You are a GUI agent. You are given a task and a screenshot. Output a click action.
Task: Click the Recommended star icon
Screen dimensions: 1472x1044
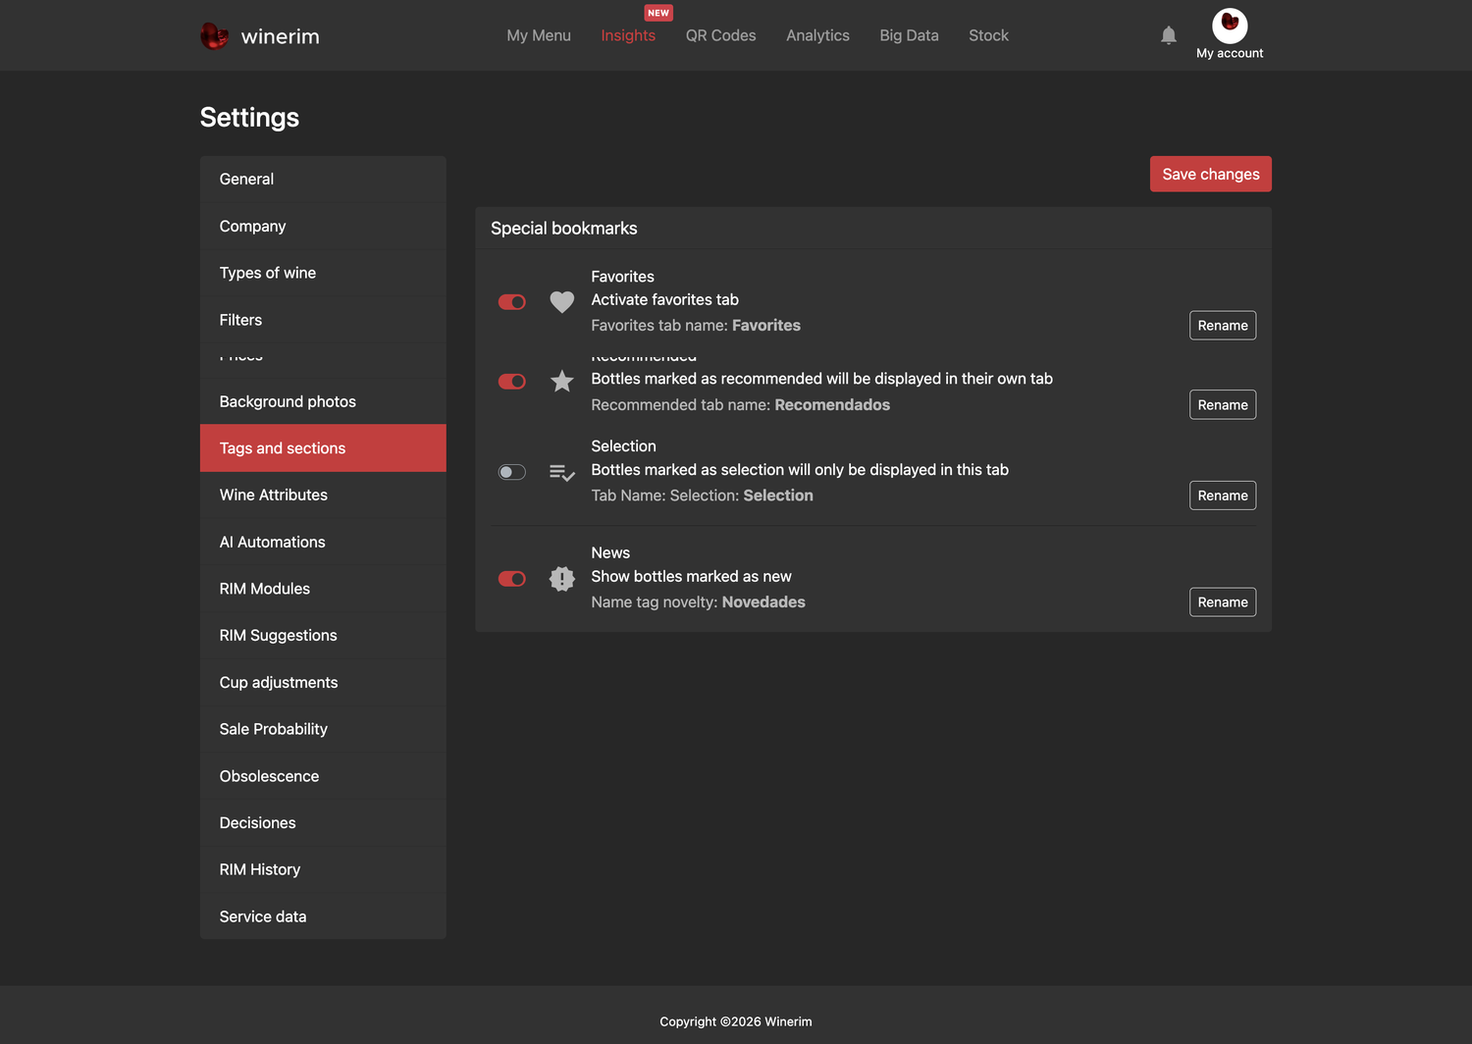[561, 382]
